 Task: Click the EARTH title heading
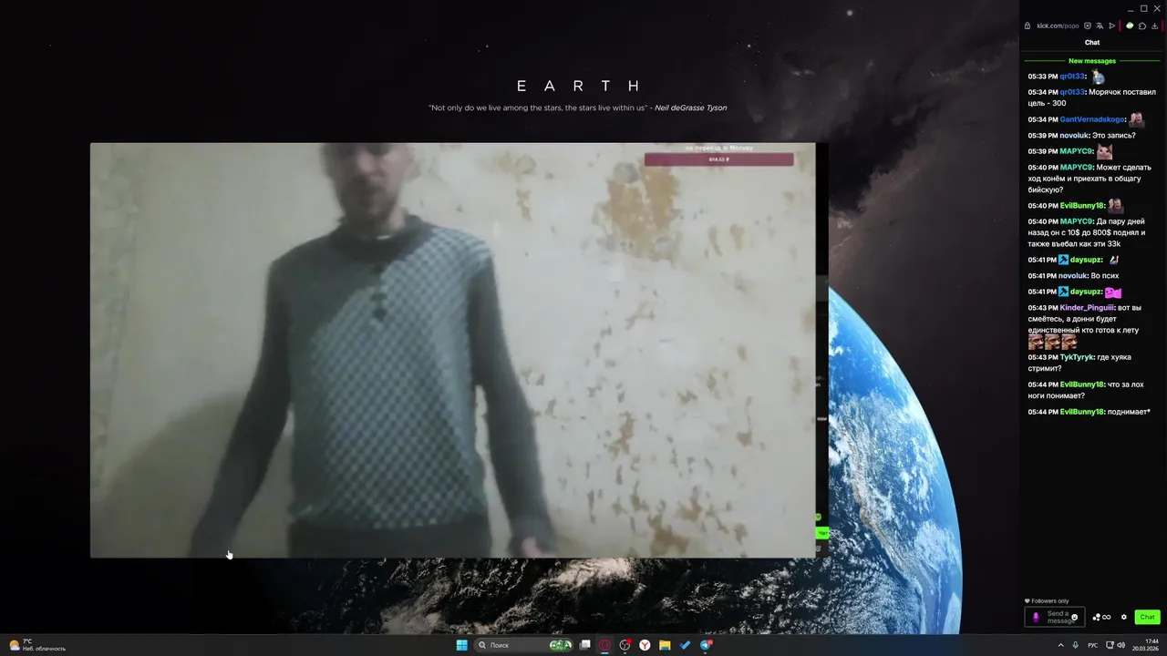(580, 87)
